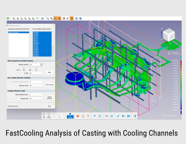Viewport: 186px width, 144px height.
Task: Click the black grid display icon
Action: click(64, 19)
